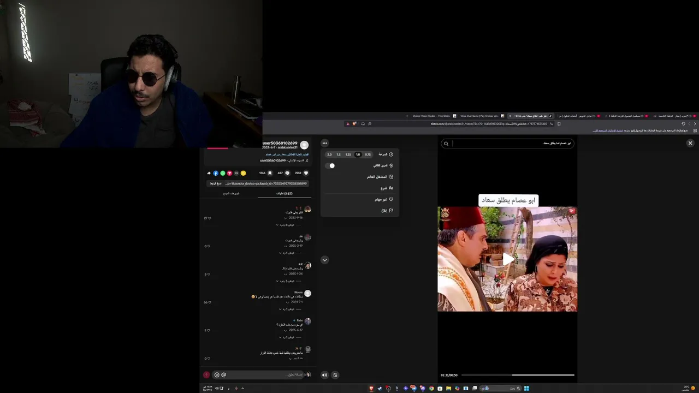Share the video to WhatsApp
Screen dimensions: 699x393
[x=223, y=173]
